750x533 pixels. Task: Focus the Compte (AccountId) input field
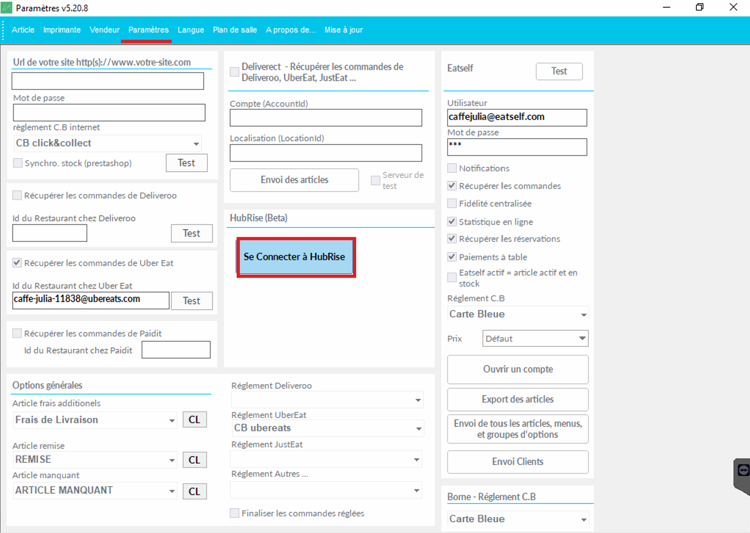click(x=325, y=118)
